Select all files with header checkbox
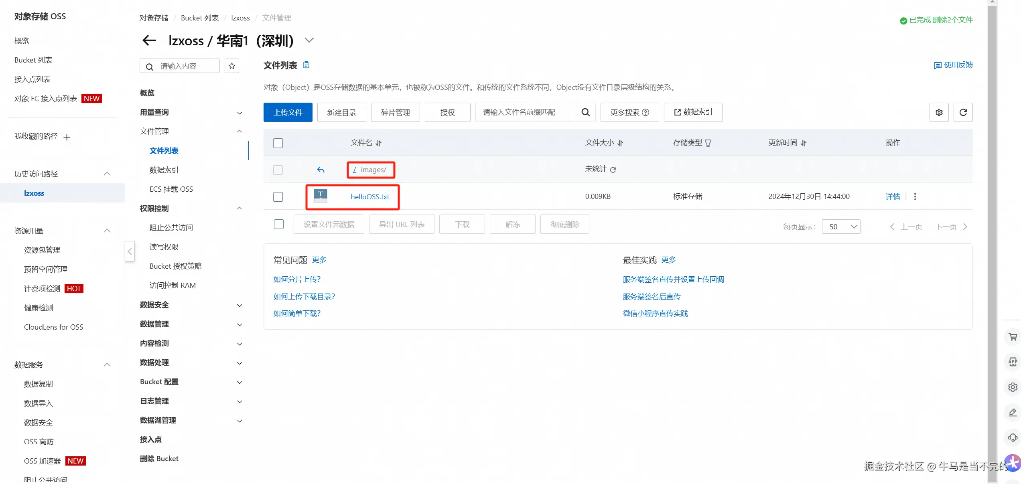The width and height of the screenshot is (1021, 484). [x=278, y=143]
